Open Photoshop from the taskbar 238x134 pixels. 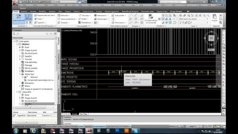coord(117,131)
